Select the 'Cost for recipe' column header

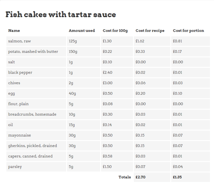150,31
